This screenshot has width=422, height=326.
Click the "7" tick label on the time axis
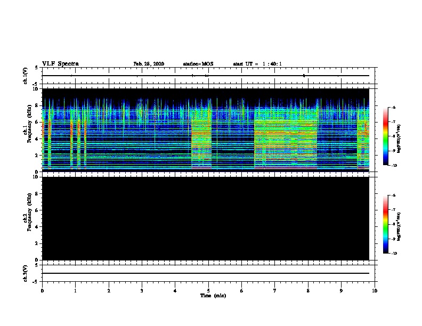click(275, 291)
